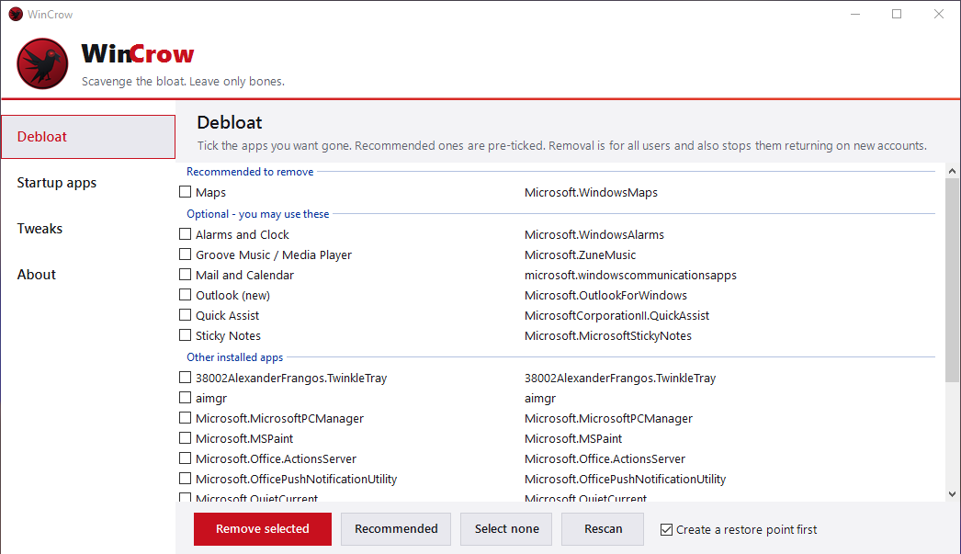The width and height of the screenshot is (961, 554).
Task: Click the scrollbar up arrow
Action: (952, 171)
